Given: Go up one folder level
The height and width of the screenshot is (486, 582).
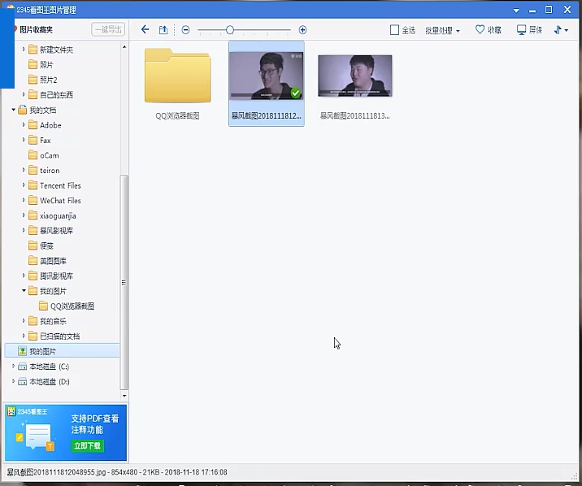Looking at the screenshot, I should [x=163, y=30].
